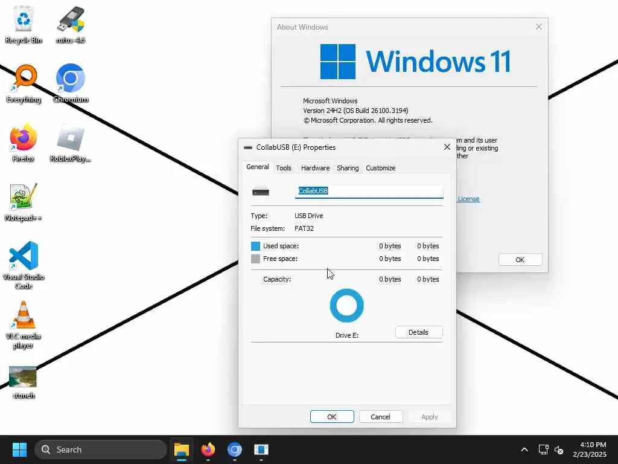This screenshot has height=464, width=618.
Task: Select the Firefox desktop shortcut
Action: tap(24, 143)
